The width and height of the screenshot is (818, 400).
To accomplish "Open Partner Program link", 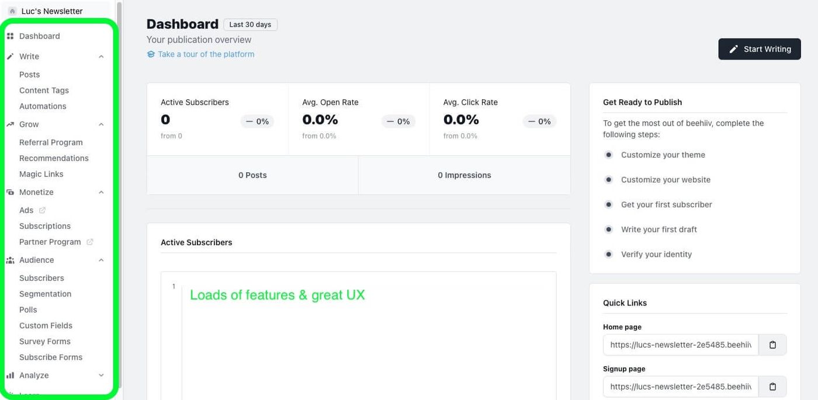I will [50, 242].
